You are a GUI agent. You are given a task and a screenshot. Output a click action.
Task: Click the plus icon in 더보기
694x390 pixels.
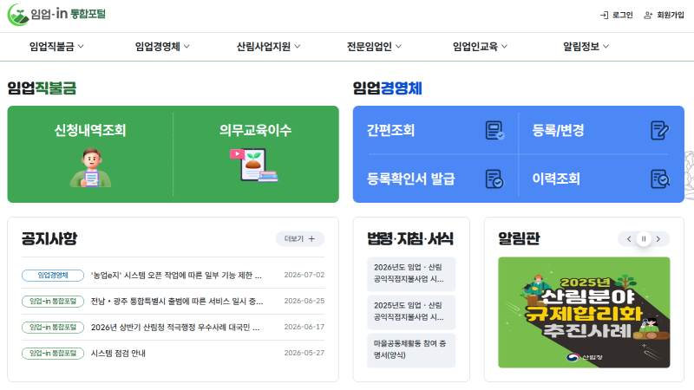(311, 239)
